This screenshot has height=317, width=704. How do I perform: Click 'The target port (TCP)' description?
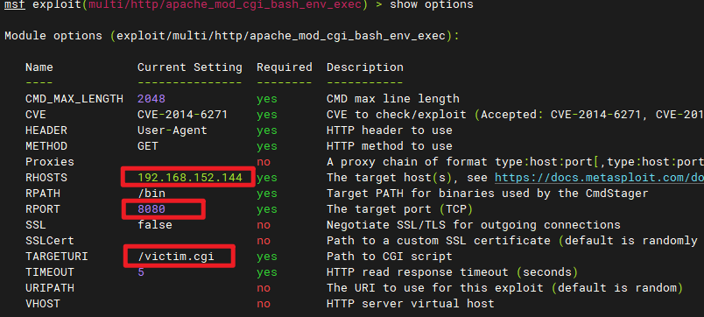tap(400, 209)
